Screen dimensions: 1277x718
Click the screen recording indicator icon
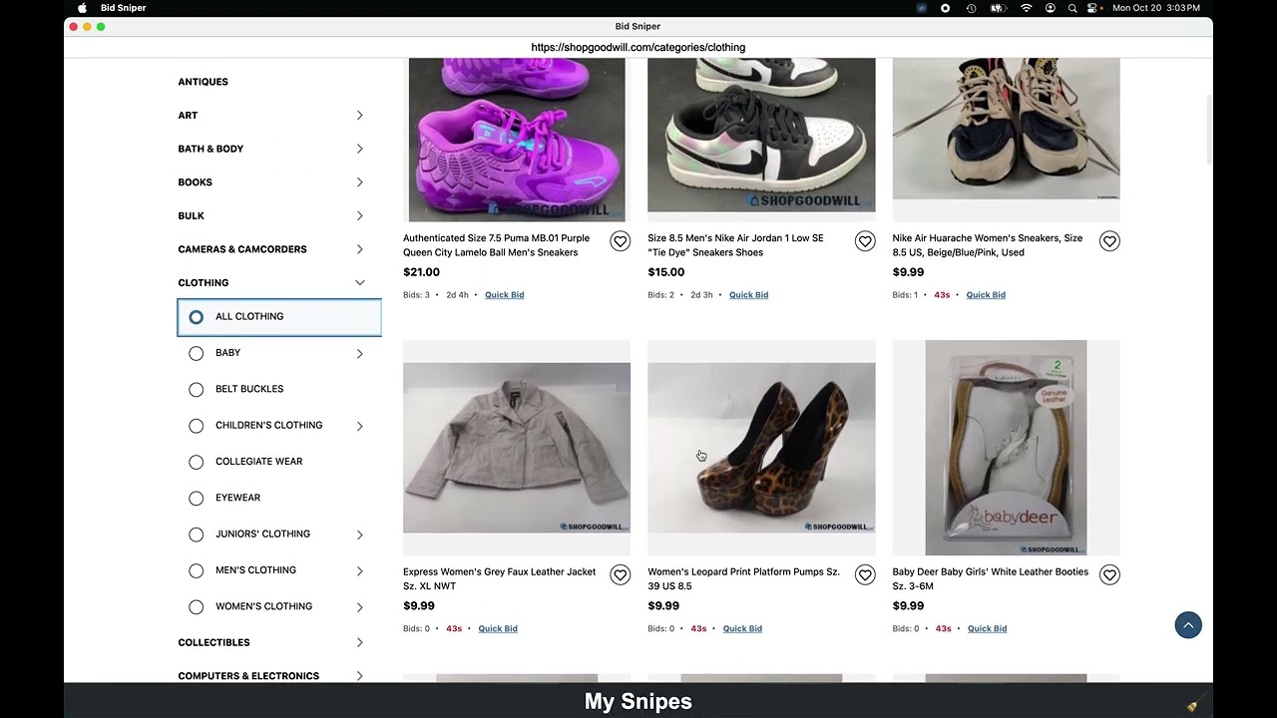(x=945, y=8)
